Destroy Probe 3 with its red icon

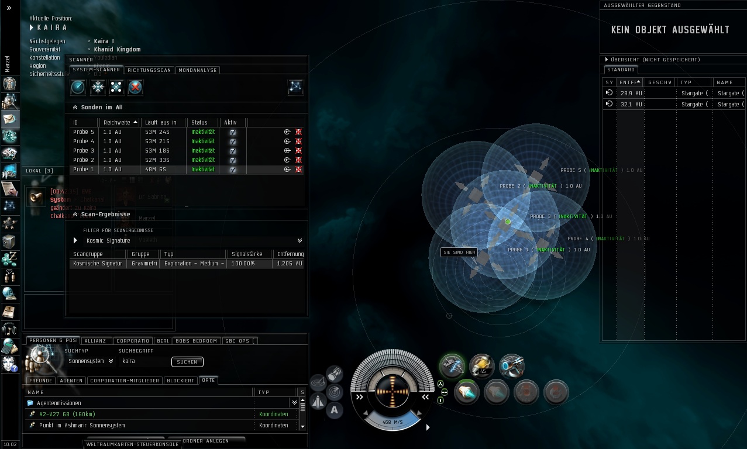pyautogui.click(x=298, y=151)
